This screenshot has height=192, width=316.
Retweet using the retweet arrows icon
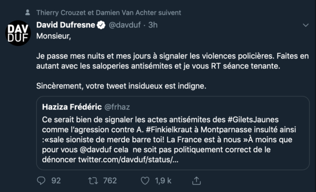(93, 181)
